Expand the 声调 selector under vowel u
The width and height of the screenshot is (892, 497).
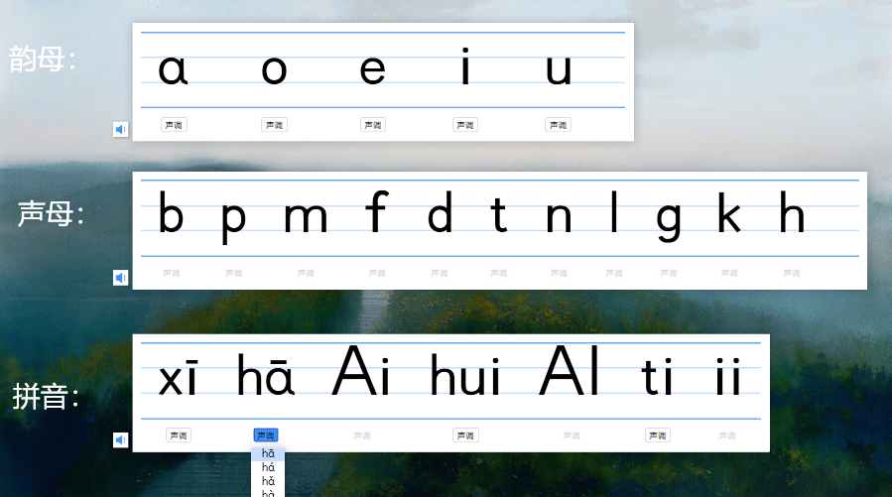point(558,125)
